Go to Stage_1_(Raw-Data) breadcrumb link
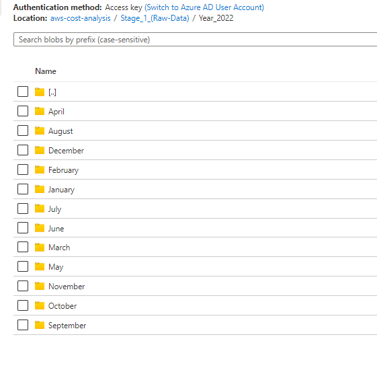The image size is (377, 374). point(155,18)
